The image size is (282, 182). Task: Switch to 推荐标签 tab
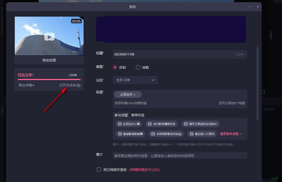pos(138,115)
